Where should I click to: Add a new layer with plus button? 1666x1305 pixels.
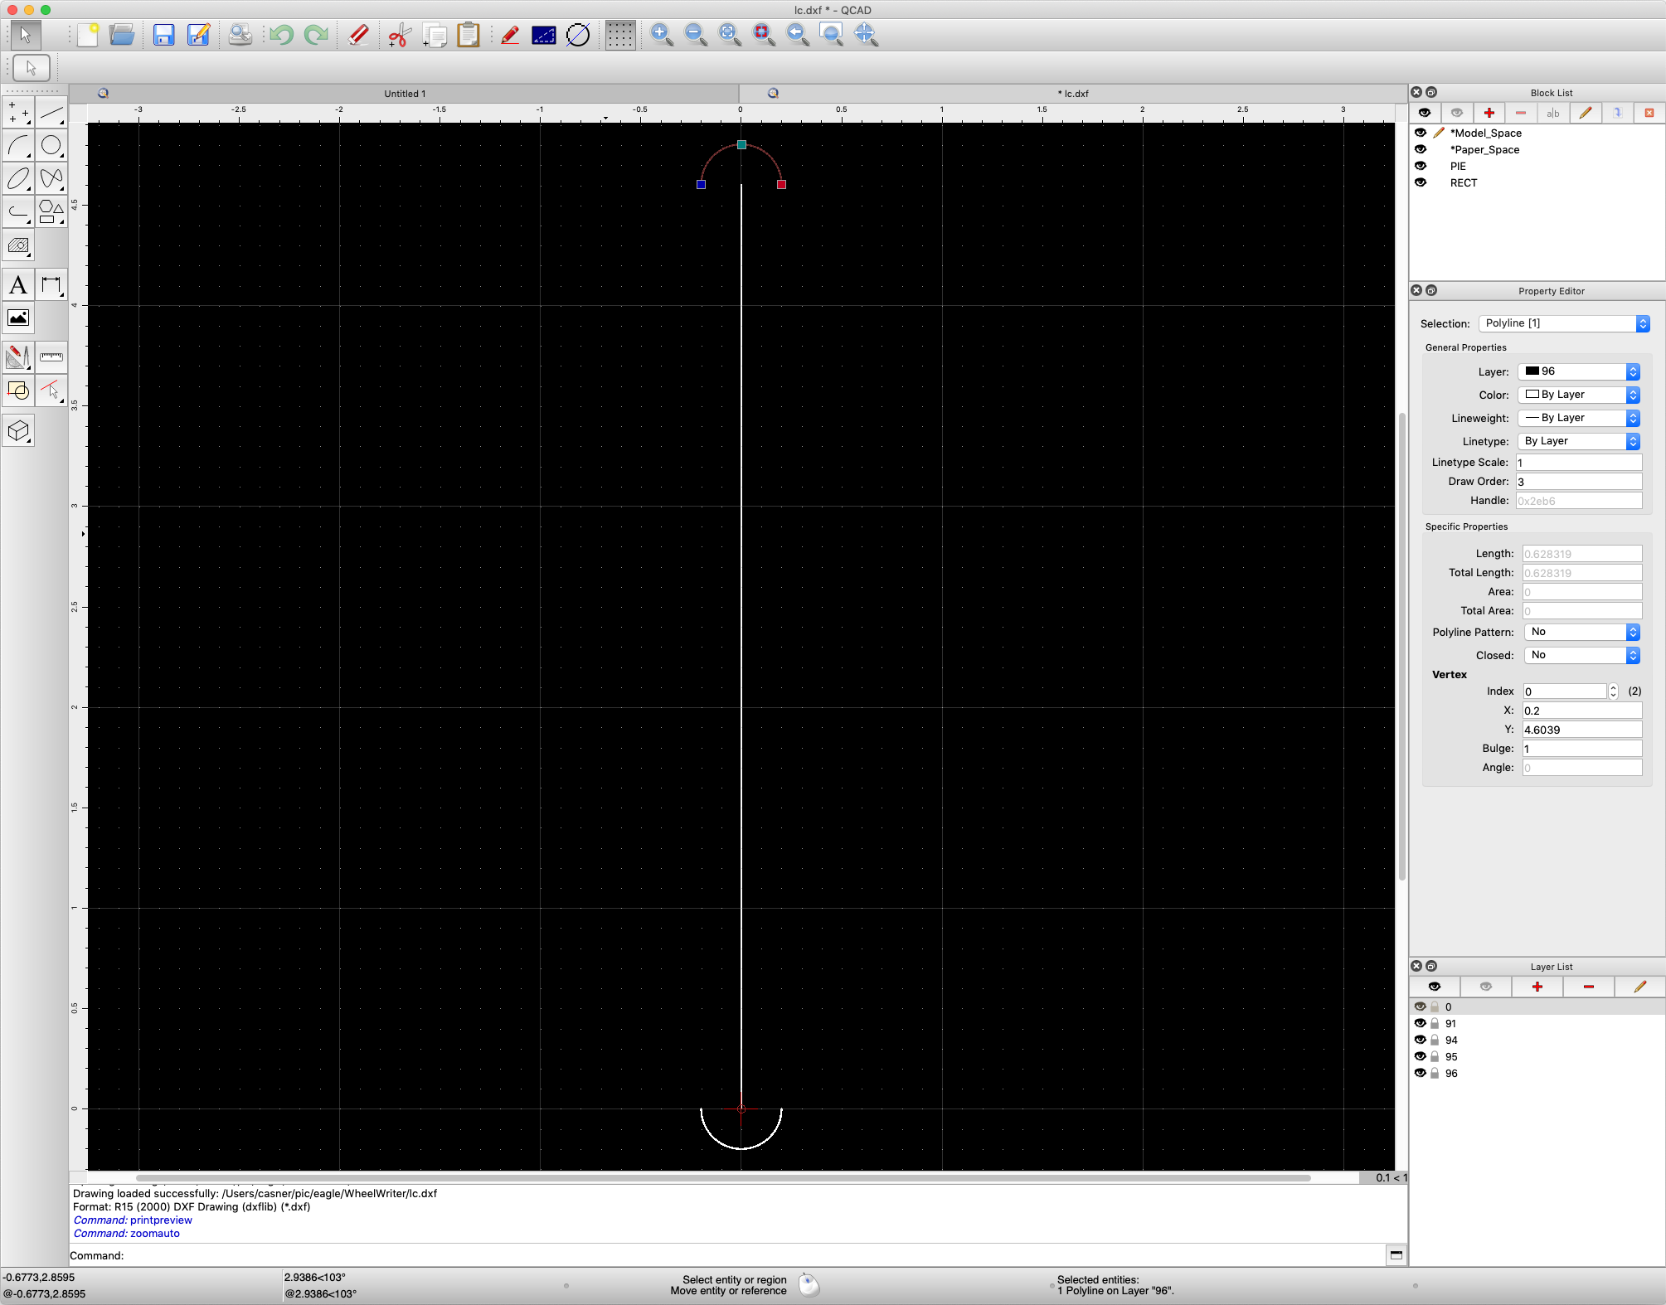click(x=1537, y=987)
